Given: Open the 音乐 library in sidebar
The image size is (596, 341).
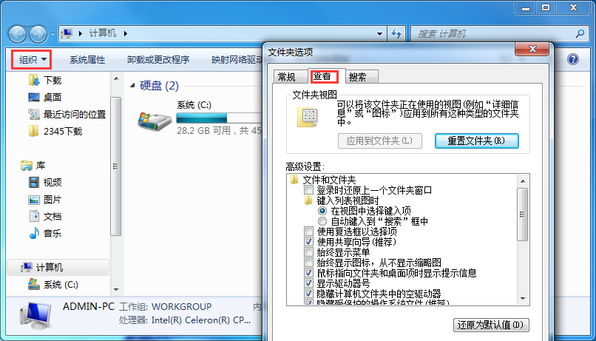Looking at the screenshot, I should pos(52,233).
